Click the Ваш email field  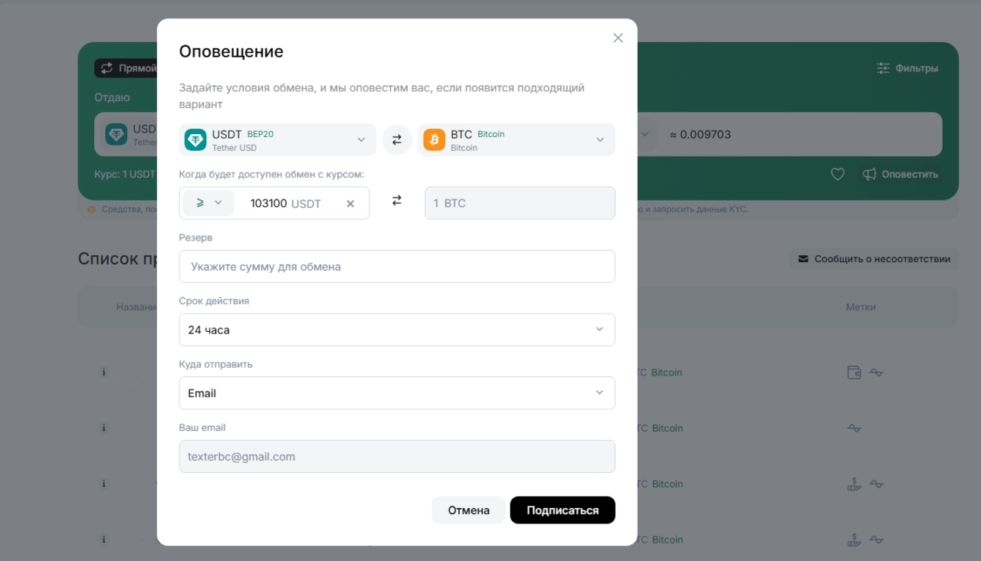coord(396,457)
